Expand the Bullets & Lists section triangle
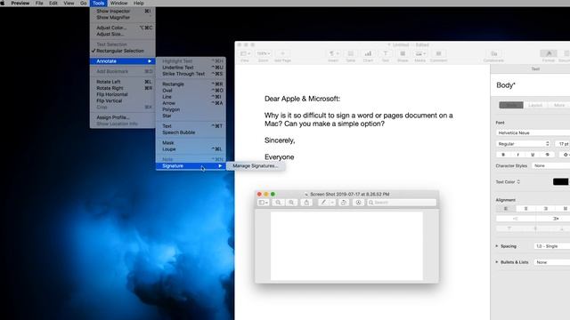The height and width of the screenshot is (320, 570). pos(497,262)
